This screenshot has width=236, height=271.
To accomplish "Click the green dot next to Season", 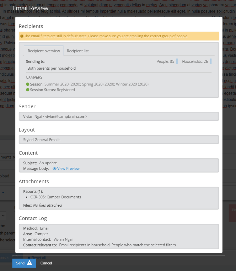I will tap(28, 84).
